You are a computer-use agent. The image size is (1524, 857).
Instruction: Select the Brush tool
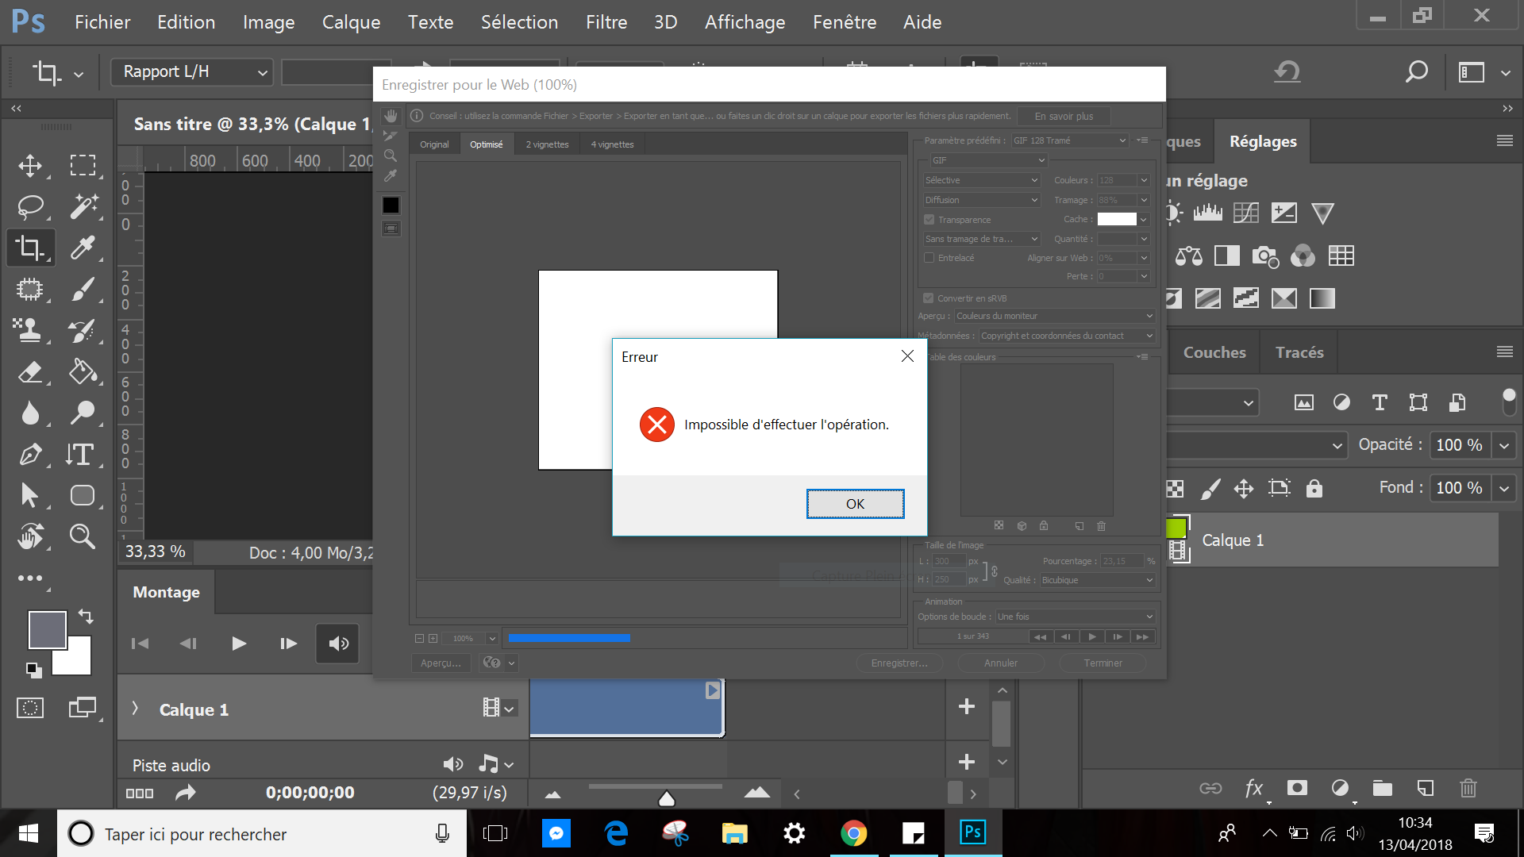click(x=83, y=289)
